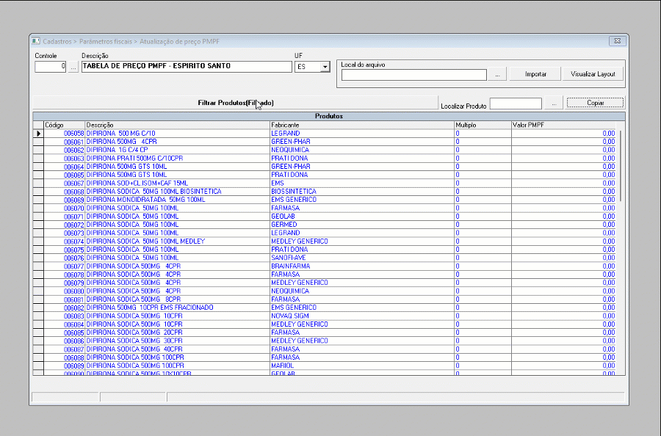Click the Valor PMPF 0,00 cell for code 006089

(x=563, y=366)
